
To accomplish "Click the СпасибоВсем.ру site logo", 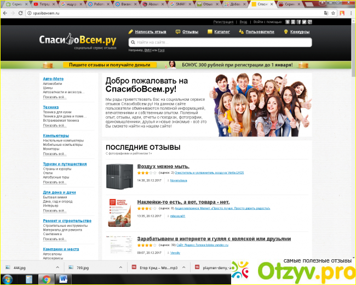I will click(77, 40).
